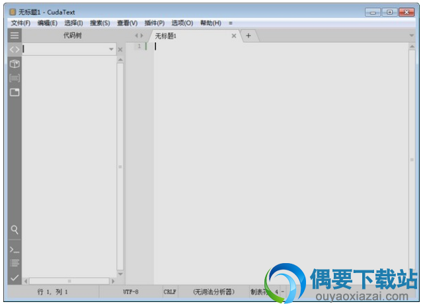Image resolution: width=425 pixels, height=304 pixels.
Task: Close the 无标题1 tab
Action: (234, 36)
